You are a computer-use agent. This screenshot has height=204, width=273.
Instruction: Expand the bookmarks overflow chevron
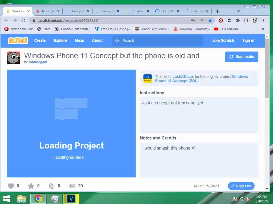(263, 29)
